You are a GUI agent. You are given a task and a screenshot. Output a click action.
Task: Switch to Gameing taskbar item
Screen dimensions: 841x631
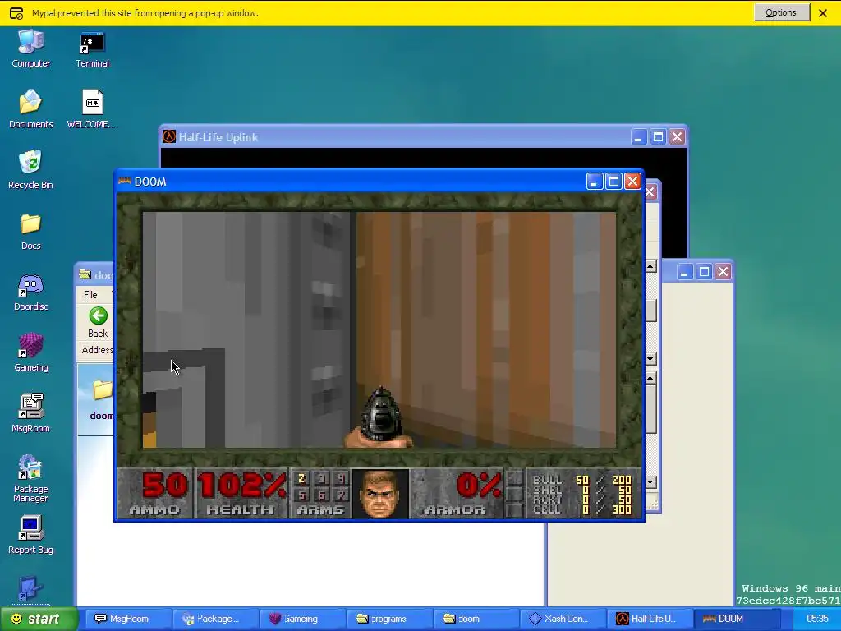(303, 619)
